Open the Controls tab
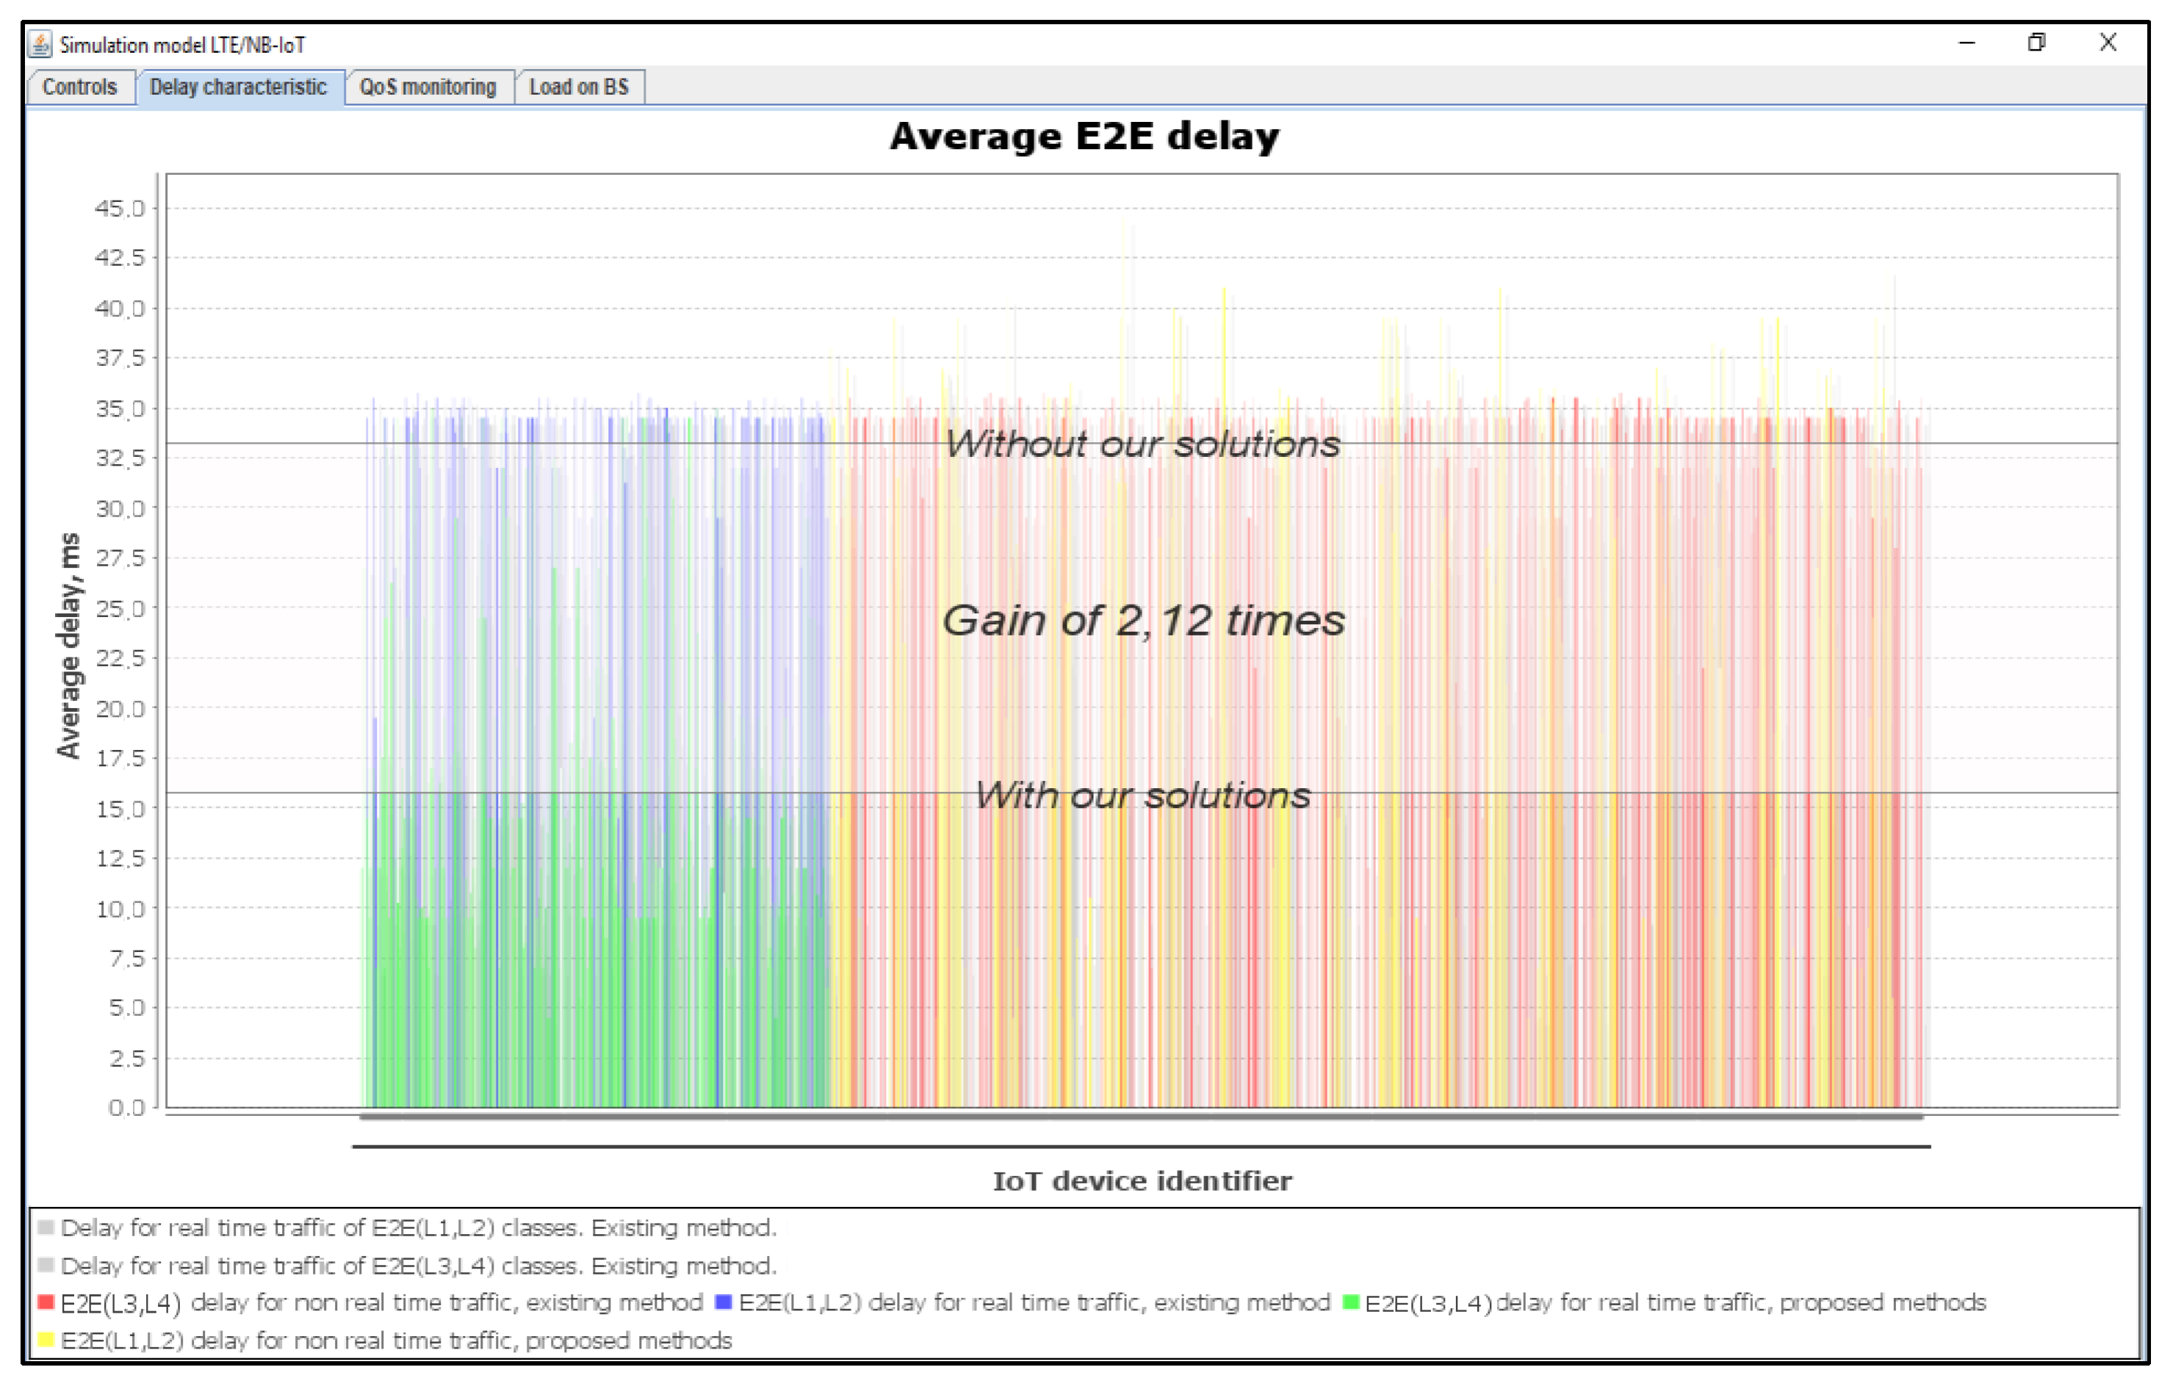 click(x=80, y=87)
